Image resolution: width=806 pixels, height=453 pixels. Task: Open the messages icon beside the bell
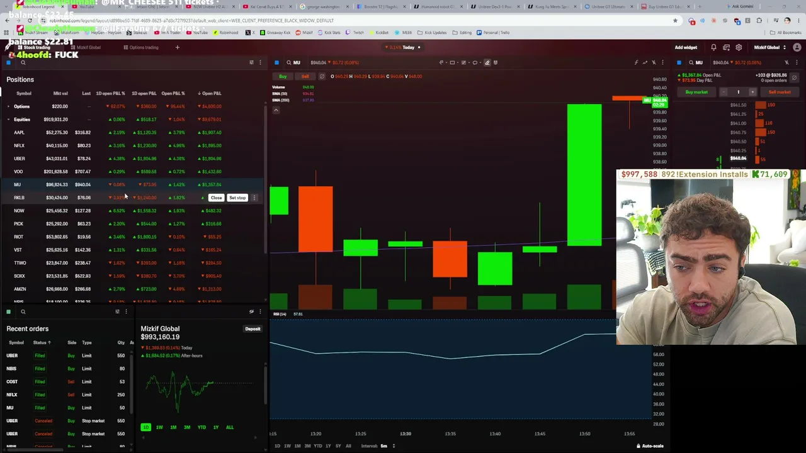pyautogui.click(x=726, y=47)
